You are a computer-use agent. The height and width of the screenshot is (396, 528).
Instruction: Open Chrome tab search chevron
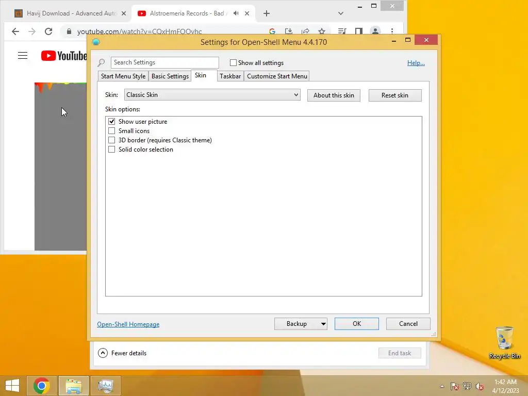click(341, 13)
